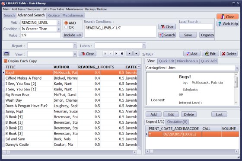Open the Backup / Restore menu
This screenshot has height=161, width=242.
[x=96, y=9]
